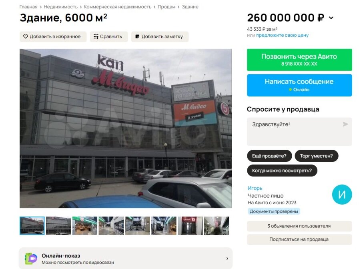Click the note icon on Добавить заметку
The image size is (361, 269).
(x=137, y=36)
